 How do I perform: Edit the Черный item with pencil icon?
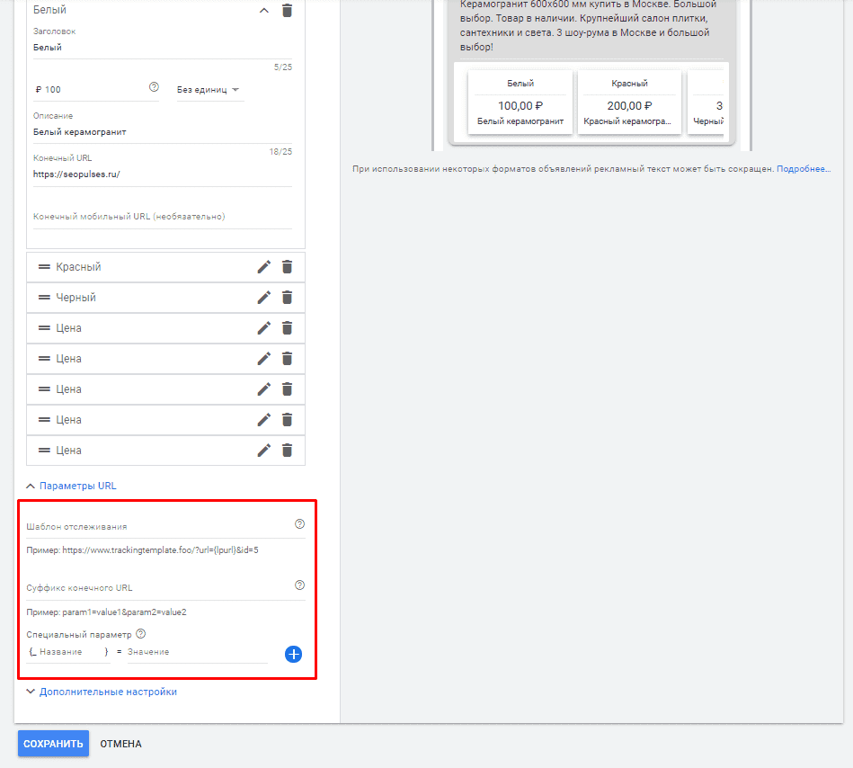(264, 297)
